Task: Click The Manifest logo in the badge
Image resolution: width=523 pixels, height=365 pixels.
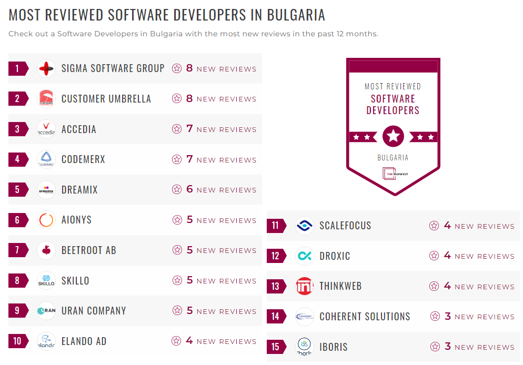Action: [395, 174]
